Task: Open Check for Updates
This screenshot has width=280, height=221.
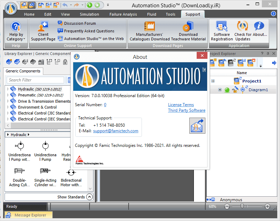Action: click(x=243, y=31)
